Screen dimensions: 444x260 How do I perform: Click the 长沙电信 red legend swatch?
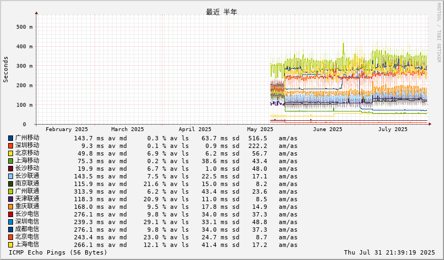pyautogui.click(x=10, y=215)
